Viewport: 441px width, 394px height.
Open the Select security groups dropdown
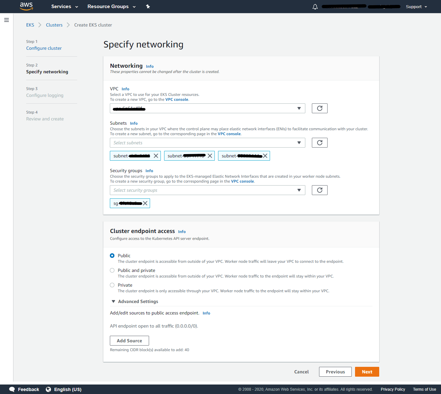[x=208, y=190]
